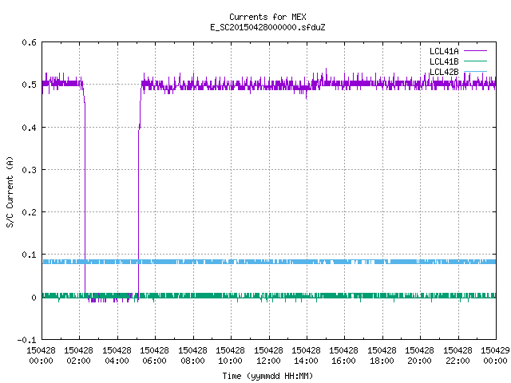Image resolution: width=511 pixels, height=383 pixels.
Task: Click the 150428 14:00 x-axis tick label
Action: click(x=306, y=356)
